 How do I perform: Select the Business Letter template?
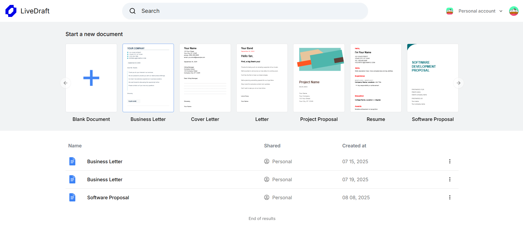click(x=148, y=78)
